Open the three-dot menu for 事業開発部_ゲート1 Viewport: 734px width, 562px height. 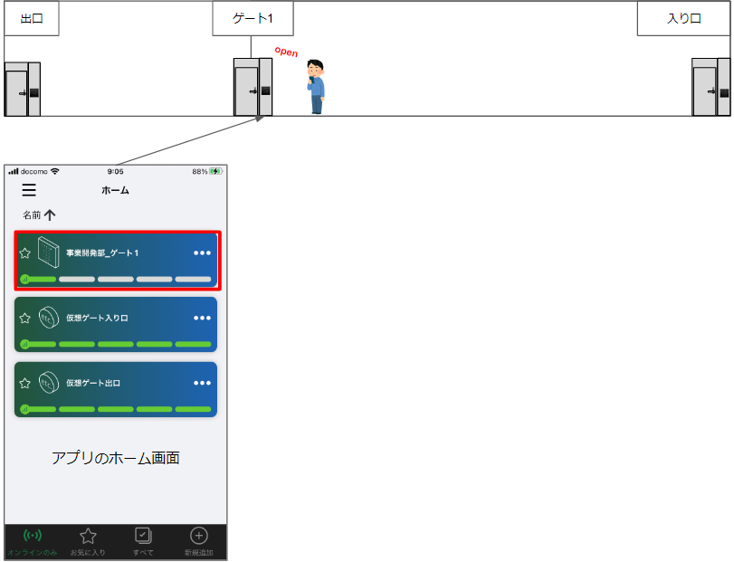tap(202, 253)
